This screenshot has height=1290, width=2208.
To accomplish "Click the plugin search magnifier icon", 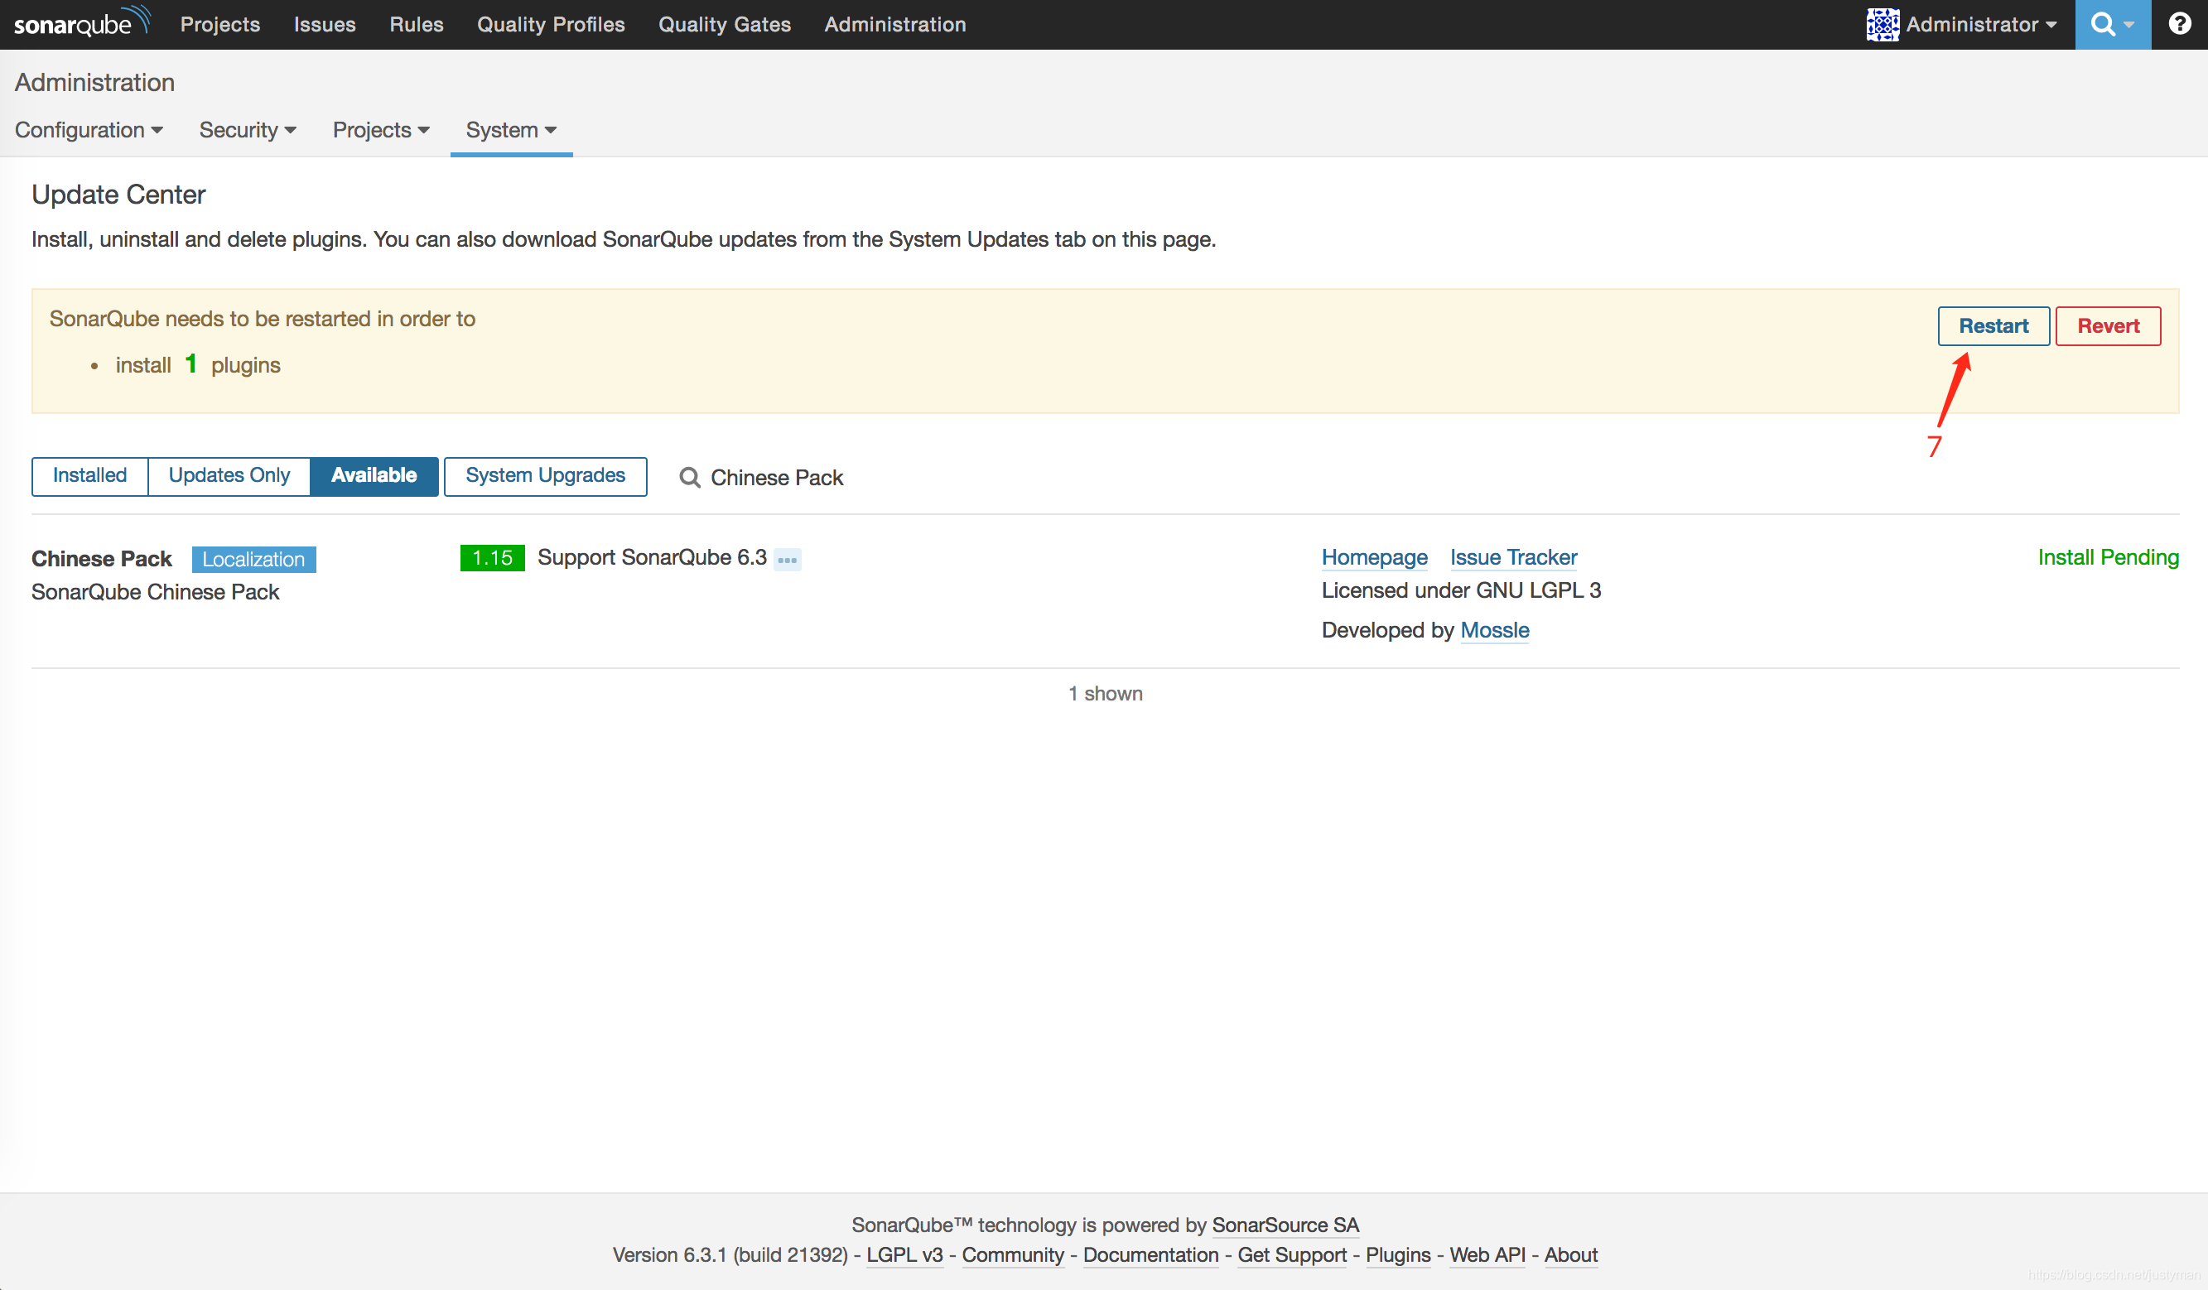I will [x=691, y=477].
